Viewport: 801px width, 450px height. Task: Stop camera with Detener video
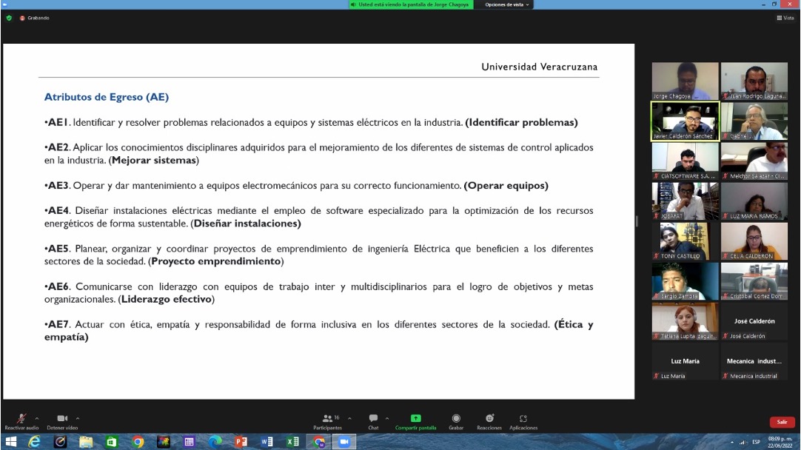62,420
